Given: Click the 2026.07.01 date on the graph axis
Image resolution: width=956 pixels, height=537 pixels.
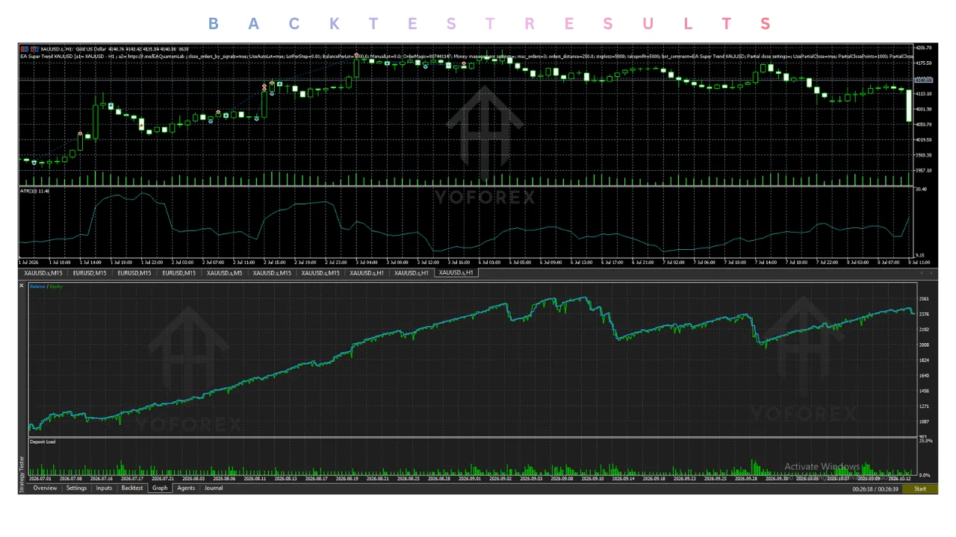Looking at the screenshot, I should (x=40, y=479).
